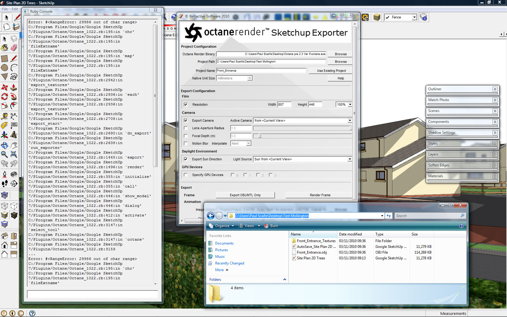The image size is (507, 317).
Task: Select the Circle drawing tool
Action: tap(5, 68)
